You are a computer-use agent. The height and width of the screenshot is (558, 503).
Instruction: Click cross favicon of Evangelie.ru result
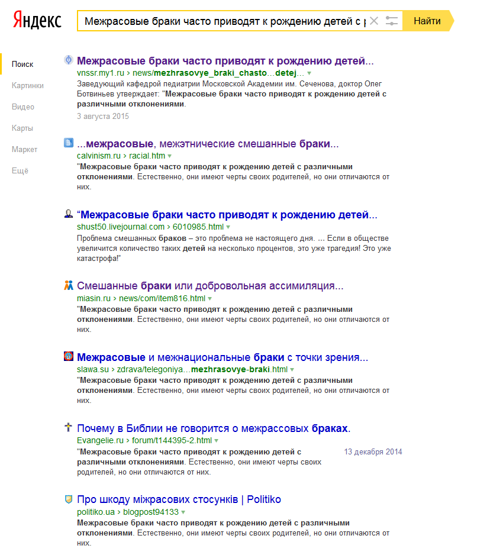pyautogui.click(x=68, y=427)
